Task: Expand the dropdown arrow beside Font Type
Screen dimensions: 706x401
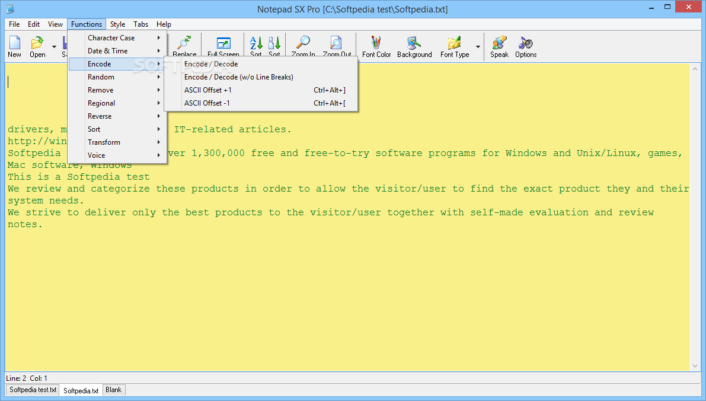Action: [x=478, y=47]
